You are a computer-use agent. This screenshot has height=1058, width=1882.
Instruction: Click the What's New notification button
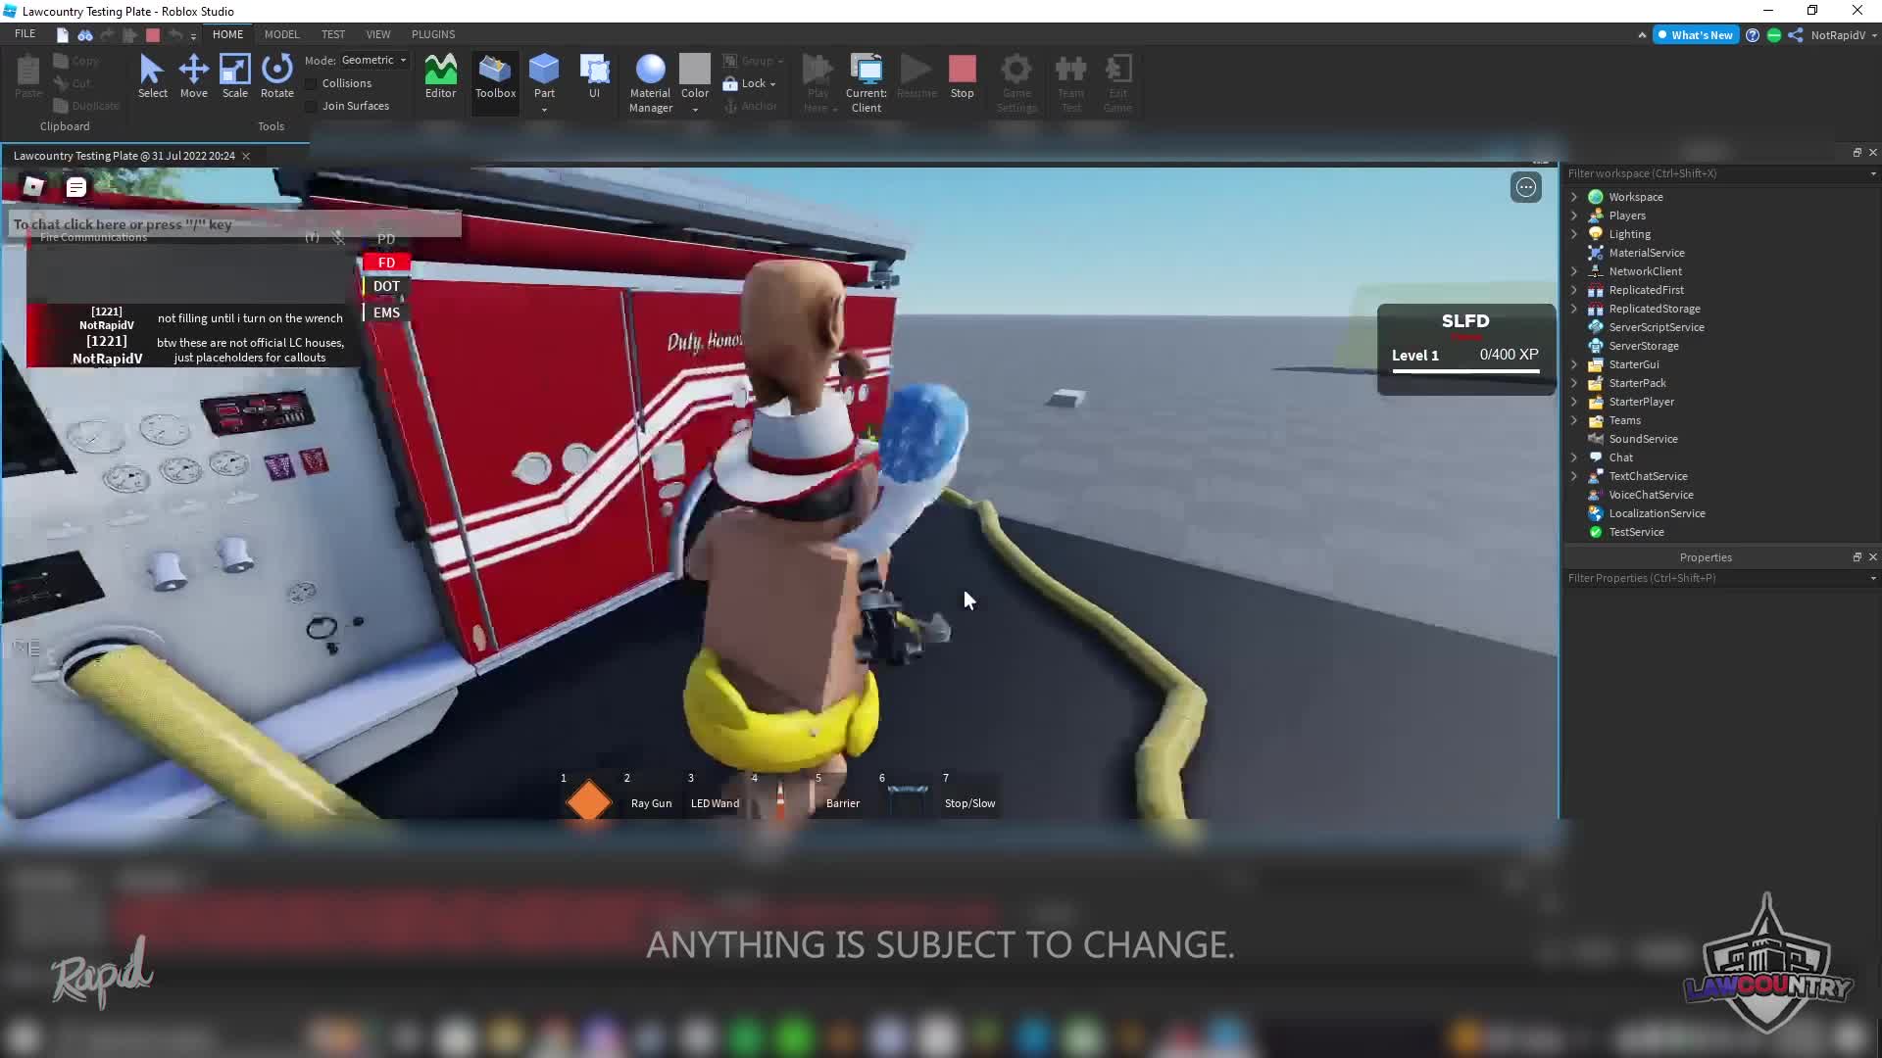[x=1696, y=34]
